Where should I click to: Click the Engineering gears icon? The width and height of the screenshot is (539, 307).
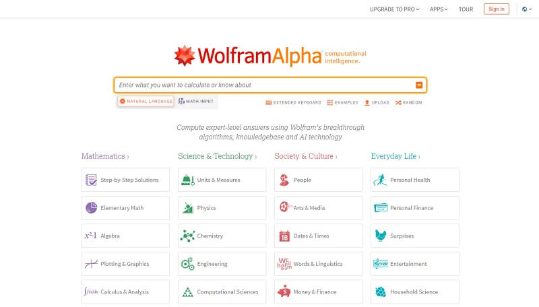(188, 264)
